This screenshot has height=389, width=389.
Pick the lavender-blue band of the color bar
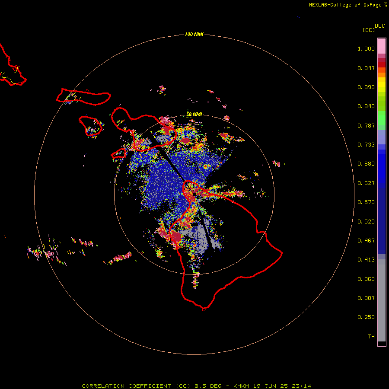(382, 137)
